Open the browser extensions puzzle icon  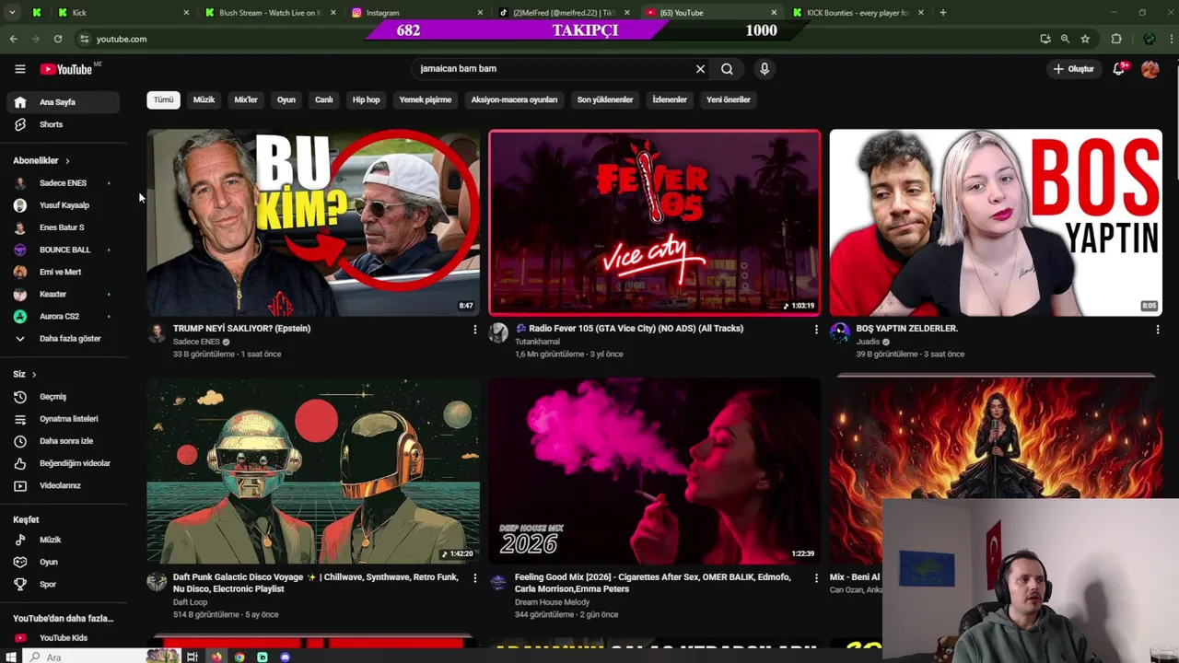pyautogui.click(x=1116, y=39)
